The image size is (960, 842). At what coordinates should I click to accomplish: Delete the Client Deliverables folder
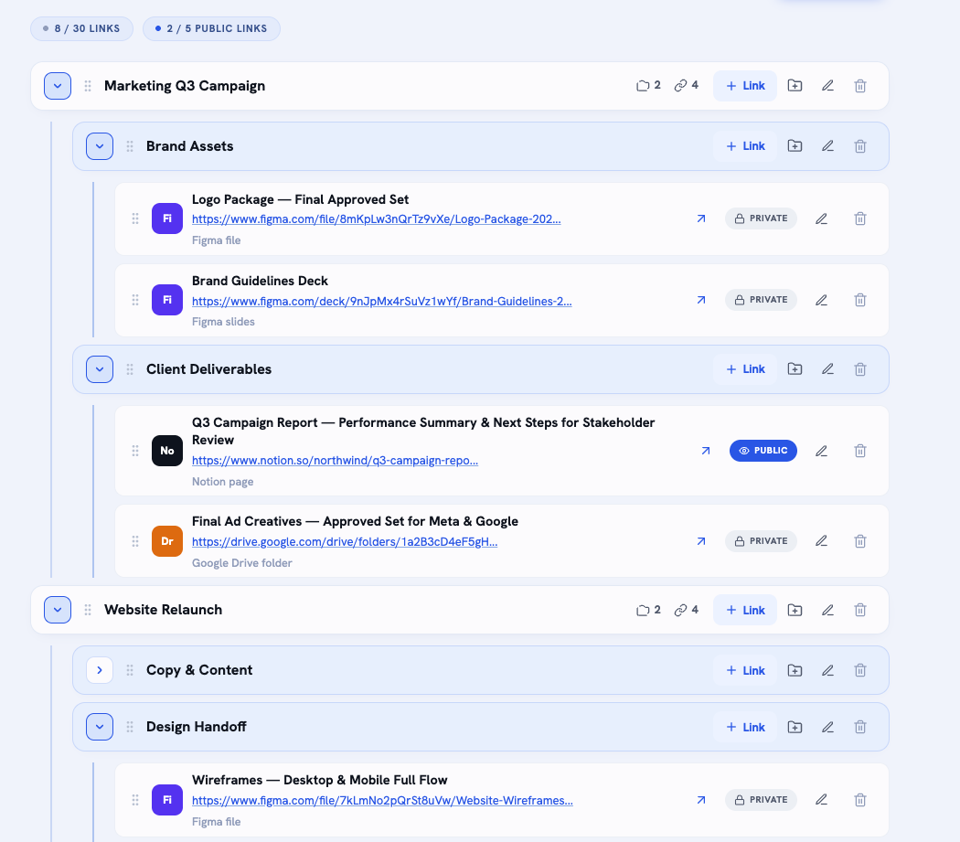coord(860,369)
